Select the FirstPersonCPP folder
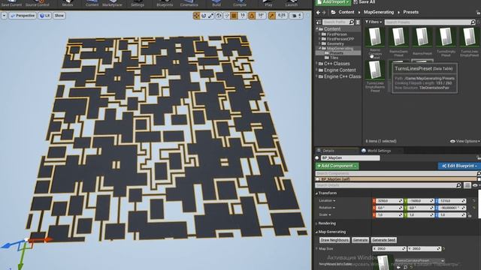The width and height of the screenshot is (481, 270). pos(340,39)
